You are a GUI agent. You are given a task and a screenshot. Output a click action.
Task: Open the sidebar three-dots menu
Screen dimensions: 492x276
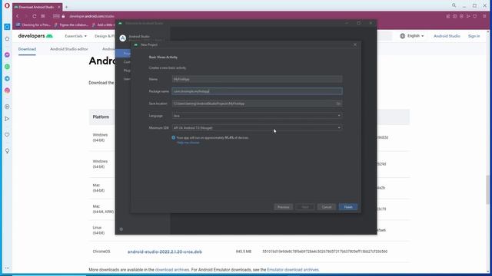point(7,268)
